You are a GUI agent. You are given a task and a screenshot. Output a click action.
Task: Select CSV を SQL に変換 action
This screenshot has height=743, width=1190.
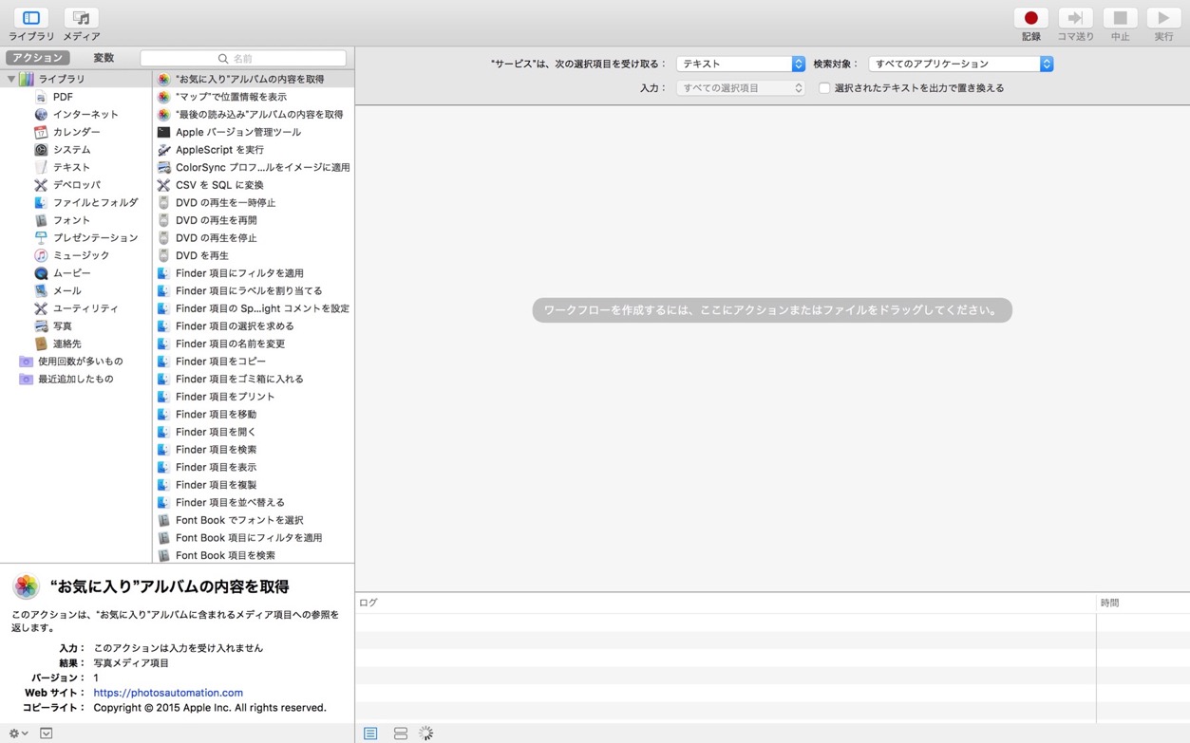pos(254,185)
